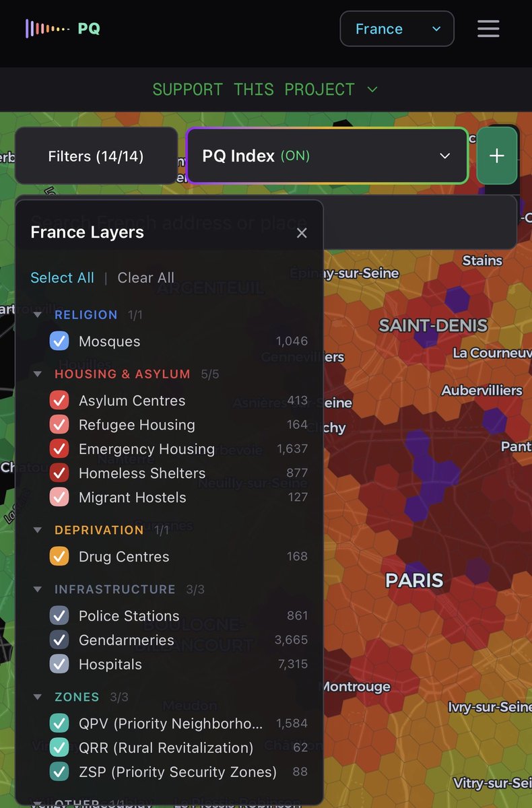Click the Aubervilliers map label
Viewport: 532px width, 808px height.
coord(481,391)
